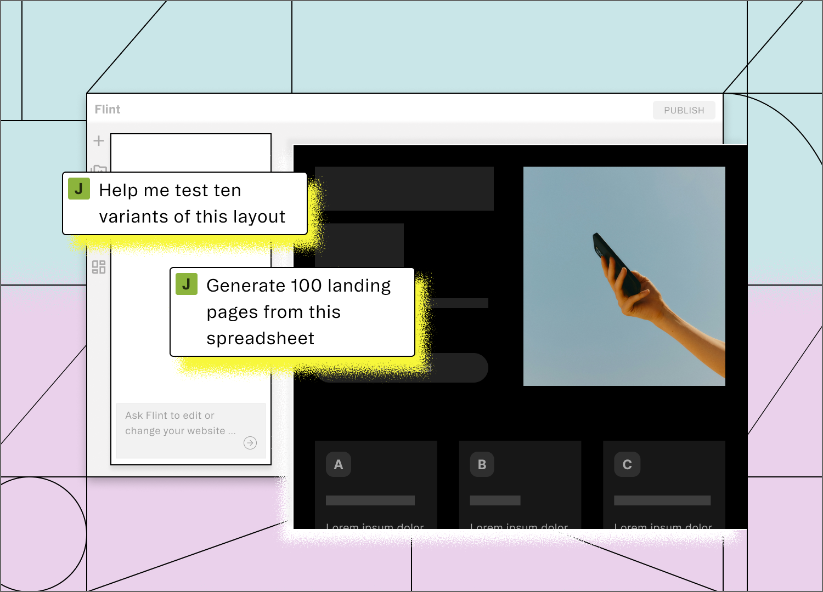Click the 'Help me test ten variants' prompt
823x592 pixels.
point(191,203)
